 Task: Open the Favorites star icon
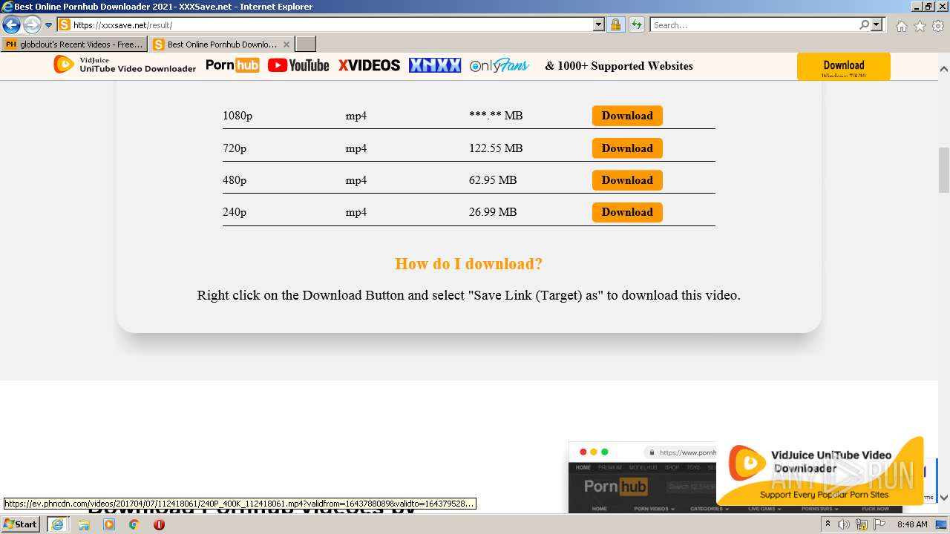[x=920, y=26]
